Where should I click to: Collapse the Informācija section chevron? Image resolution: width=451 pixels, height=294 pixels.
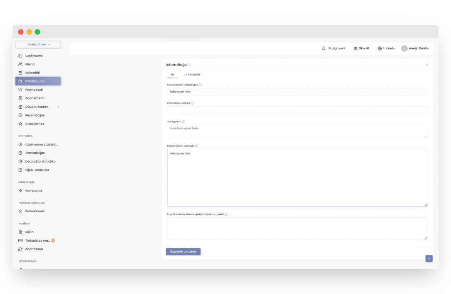(x=427, y=65)
